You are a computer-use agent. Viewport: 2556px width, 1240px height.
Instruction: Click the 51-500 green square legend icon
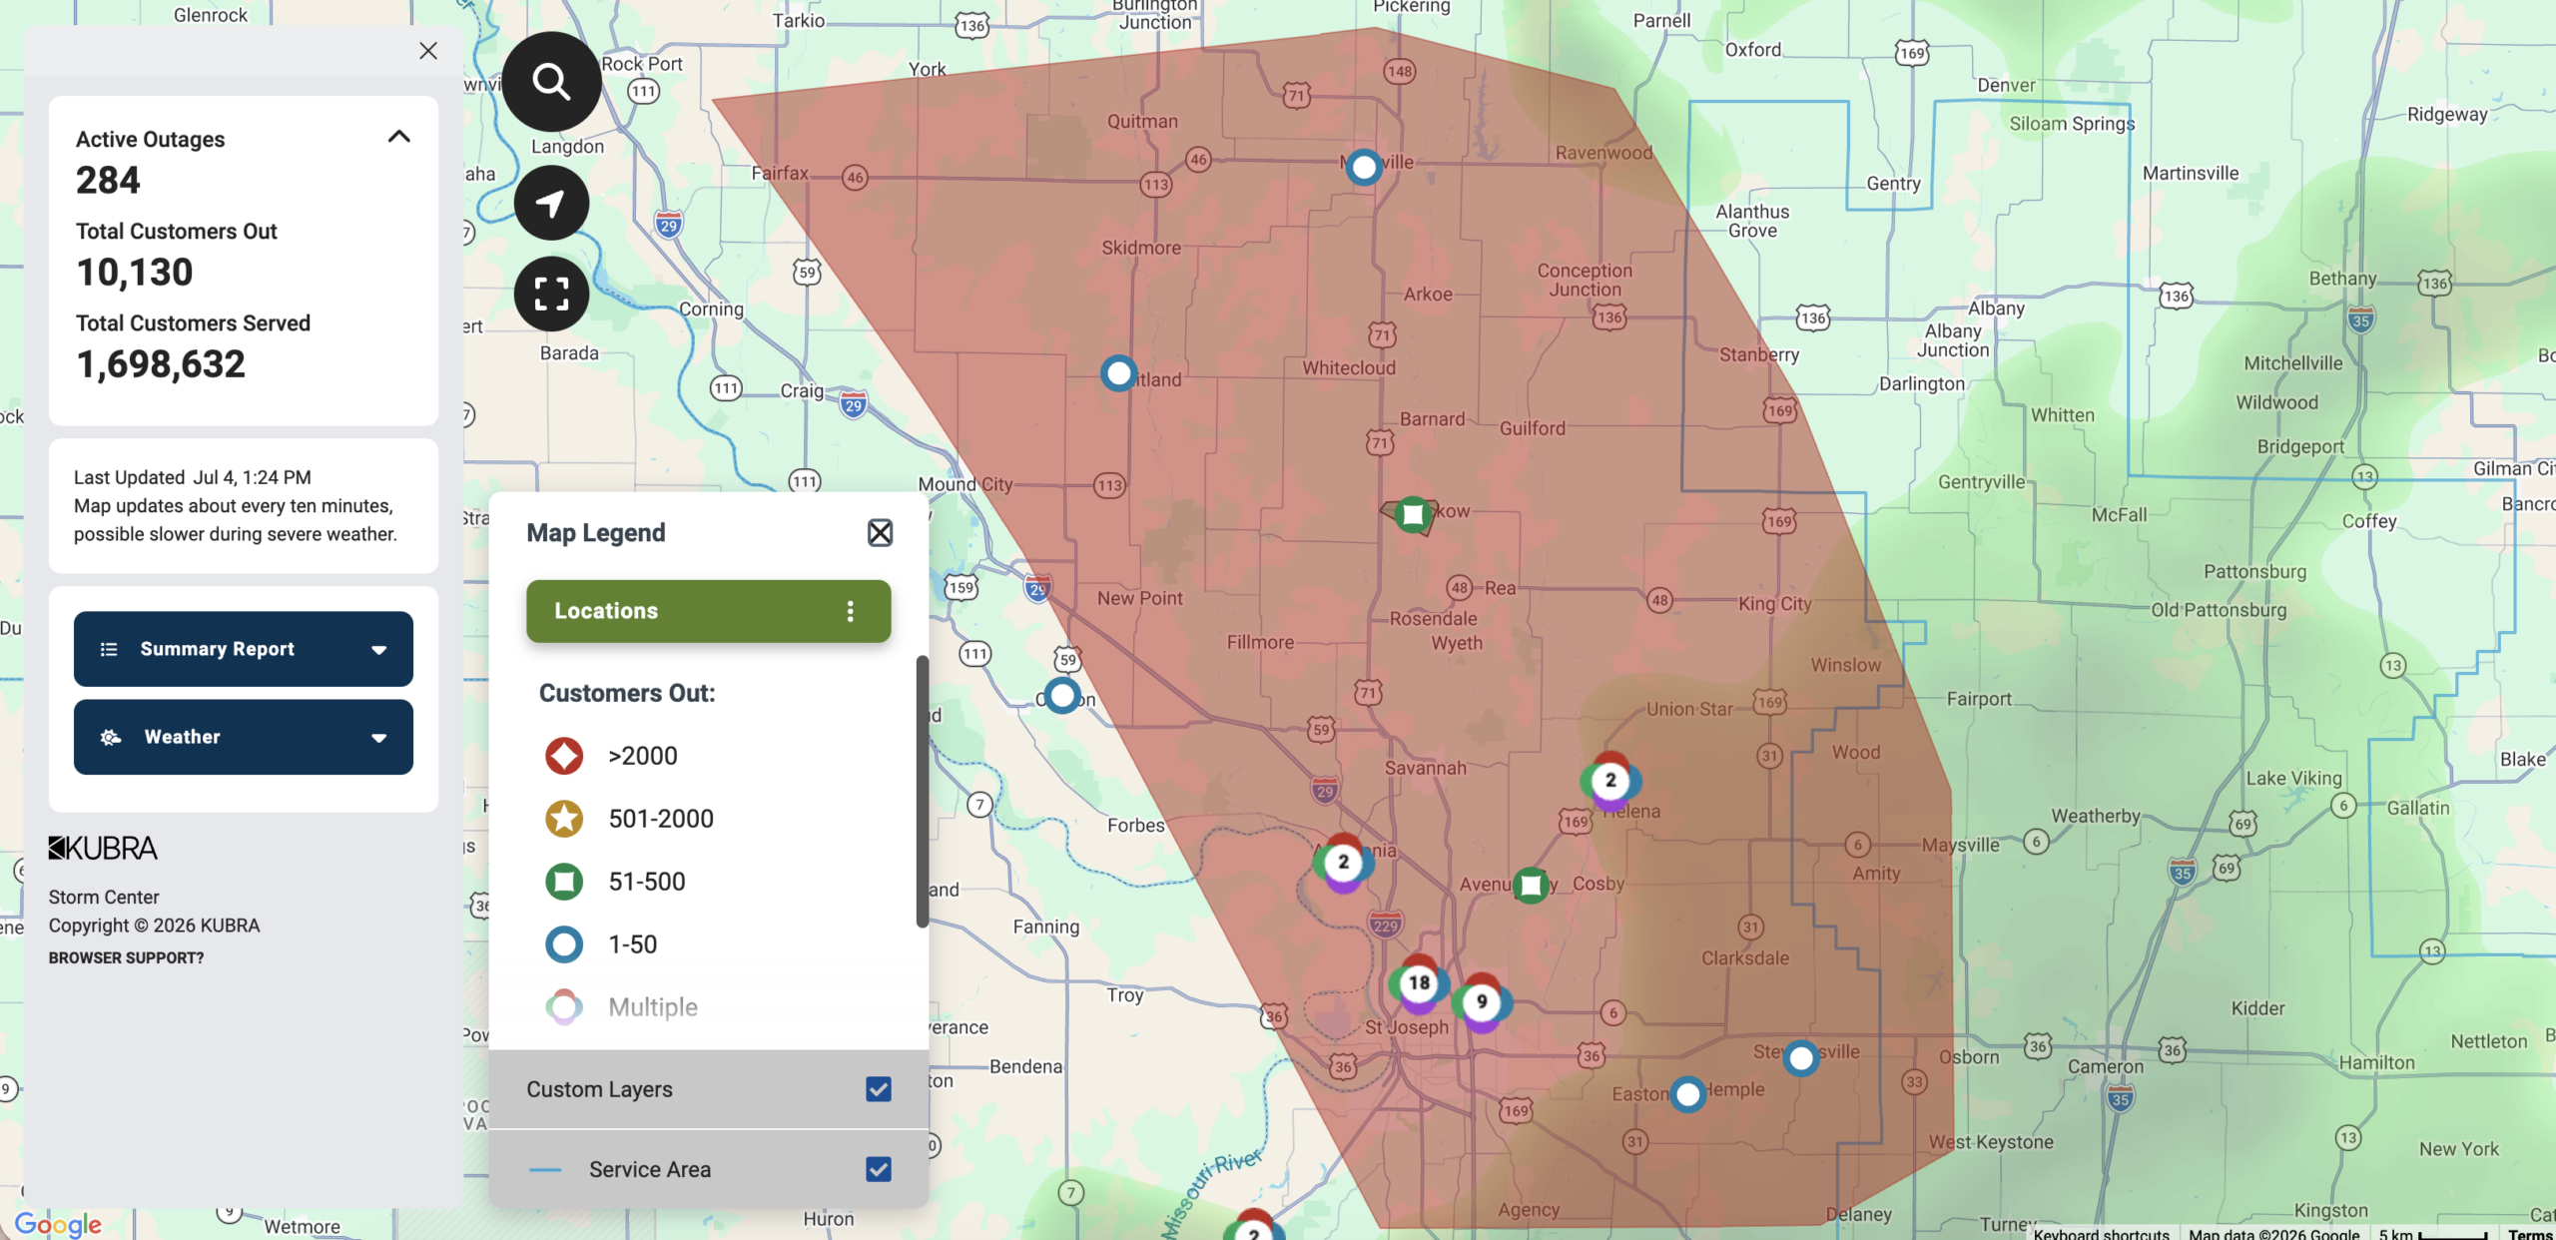(564, 882)
